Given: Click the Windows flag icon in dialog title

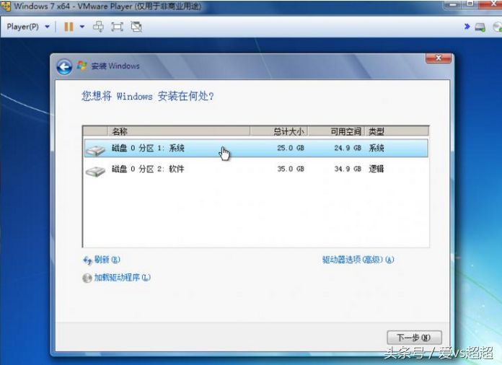Looking at the screenshot, I should 82,66.
